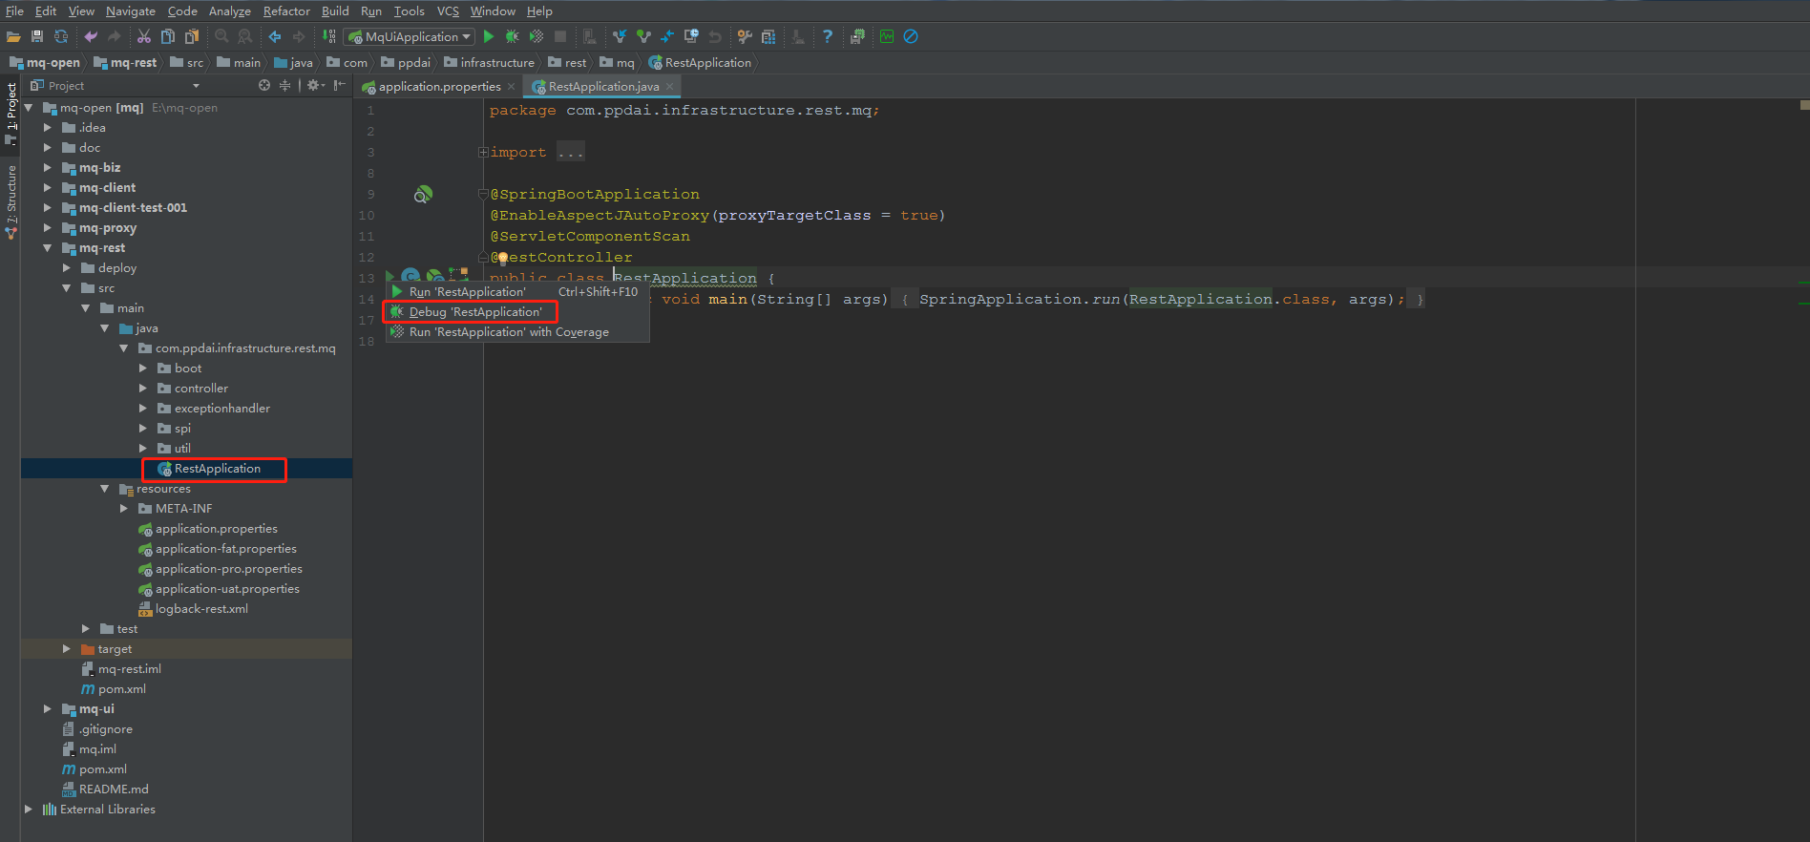1810x842 pixels.
Task: Collapse the resources folder
Action: [x=105, y=489]
